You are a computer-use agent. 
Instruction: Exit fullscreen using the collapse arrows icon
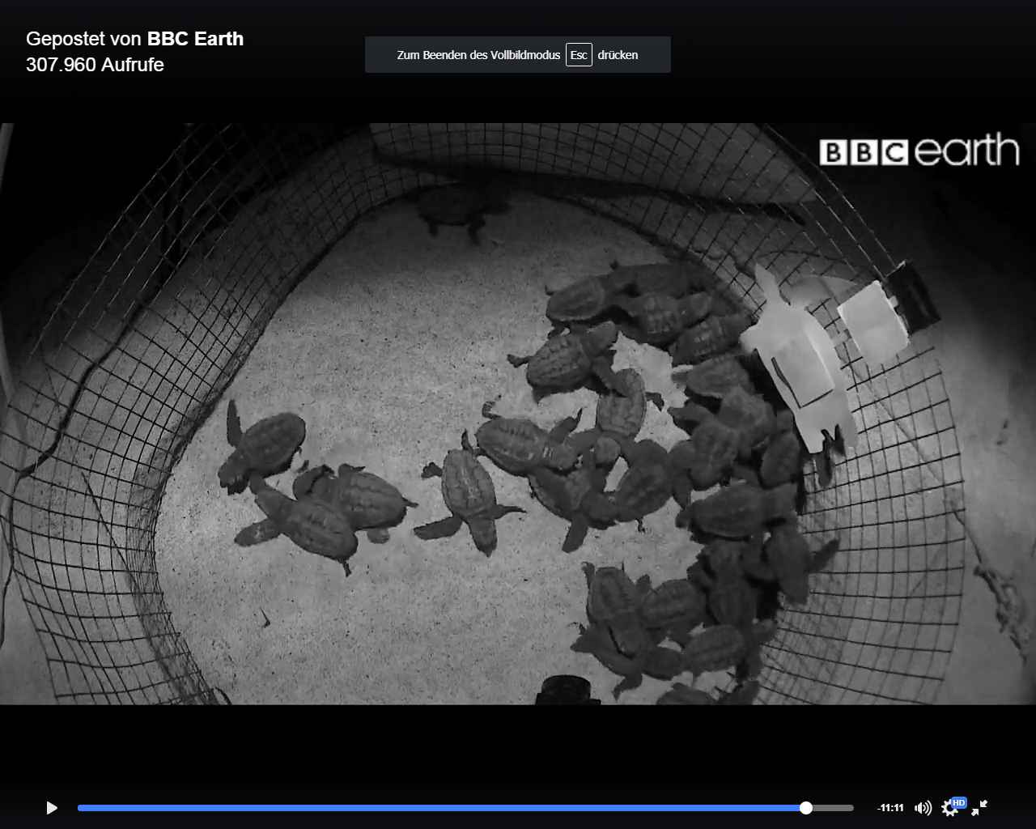click(979, 808)
